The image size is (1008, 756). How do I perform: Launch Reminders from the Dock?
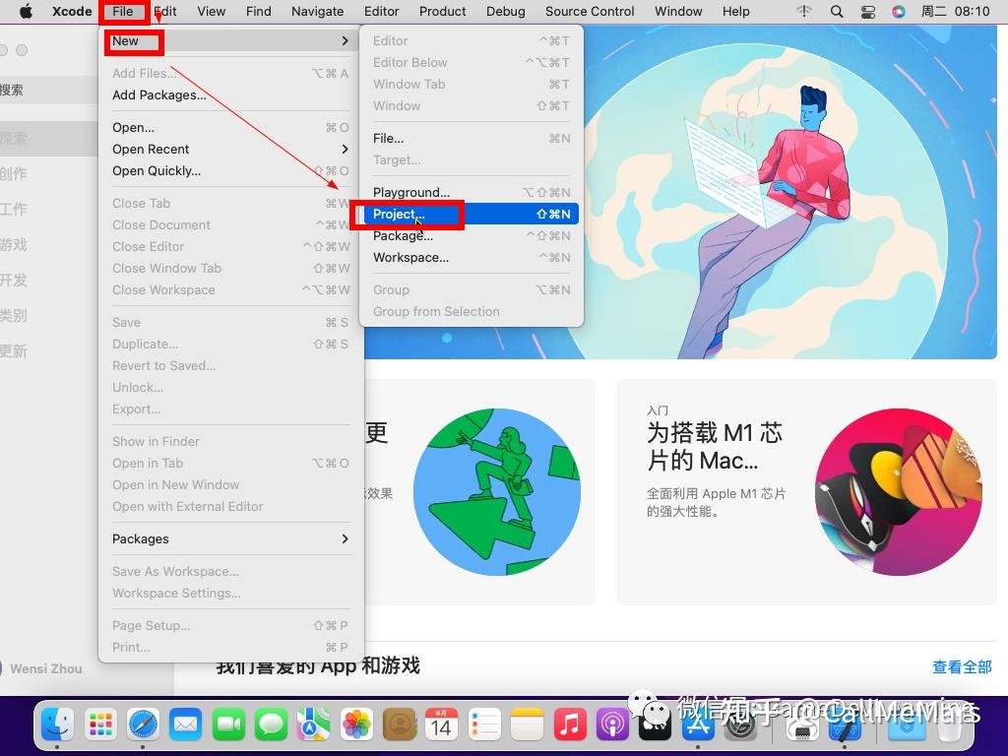pyautogui.click(x=484, y=724)
